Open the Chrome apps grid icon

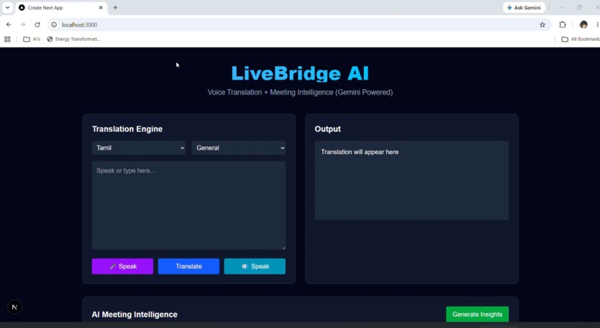tap(7, 39)
